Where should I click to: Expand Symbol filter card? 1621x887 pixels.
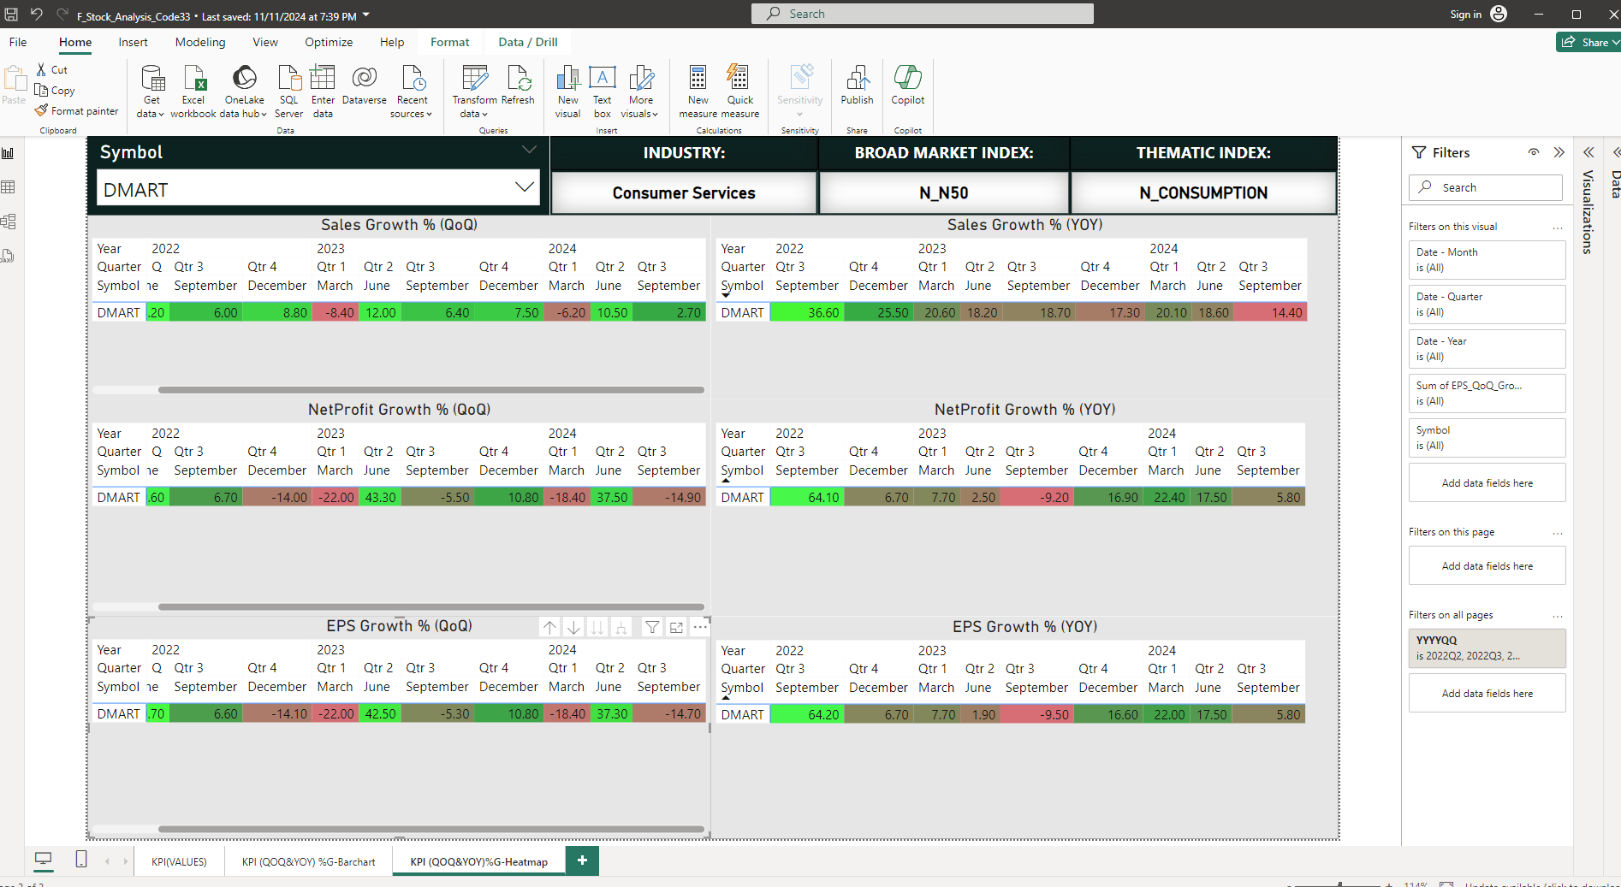tap(1487, 438)
